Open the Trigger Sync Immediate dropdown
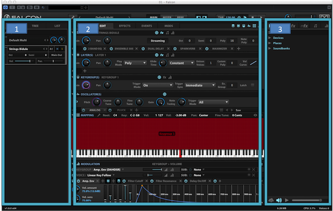333x211 pixels. [200, 85]
